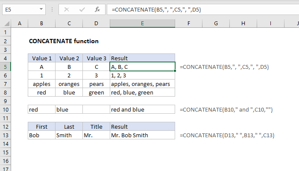Click the 'CONCATENATE function' title cell
The width and height of the screenshot is (299, 171).
pos(64,41)
